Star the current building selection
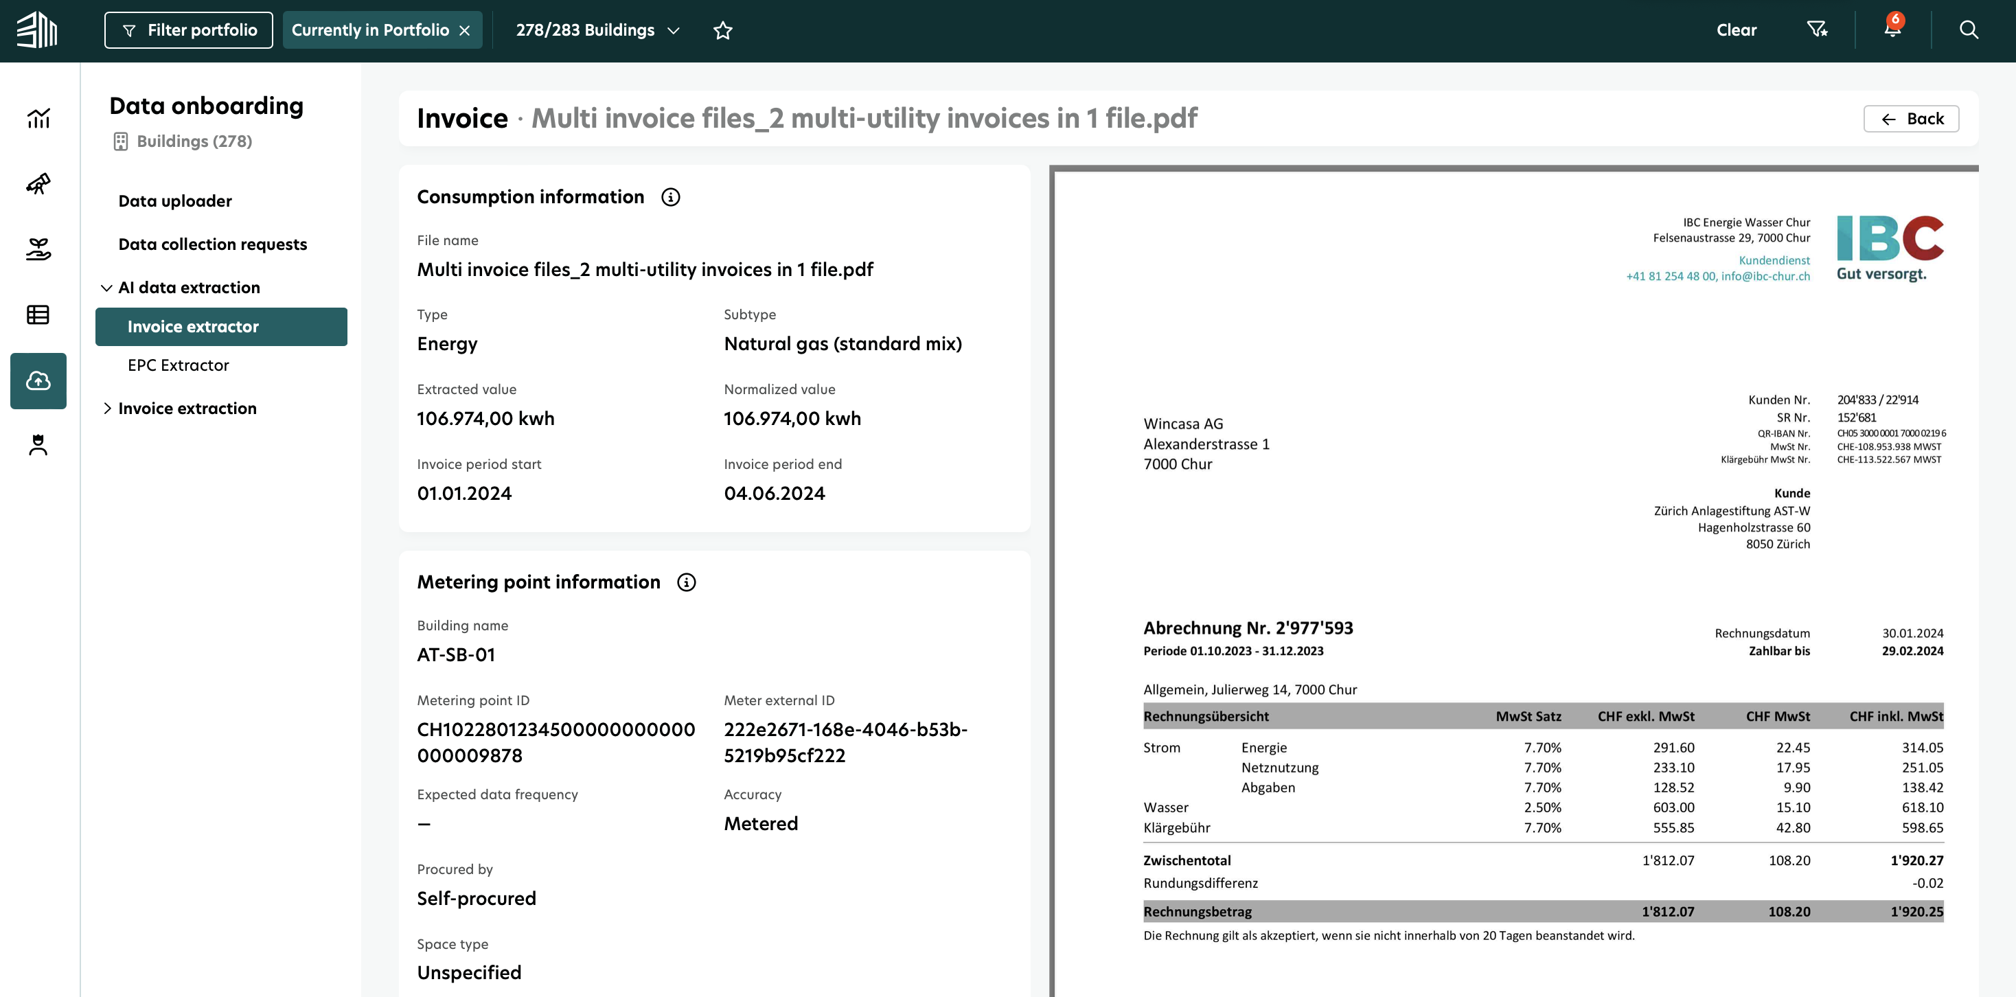Image resolution: width=2016 pixels, height=997 pixels. click(x=722, y=30)
